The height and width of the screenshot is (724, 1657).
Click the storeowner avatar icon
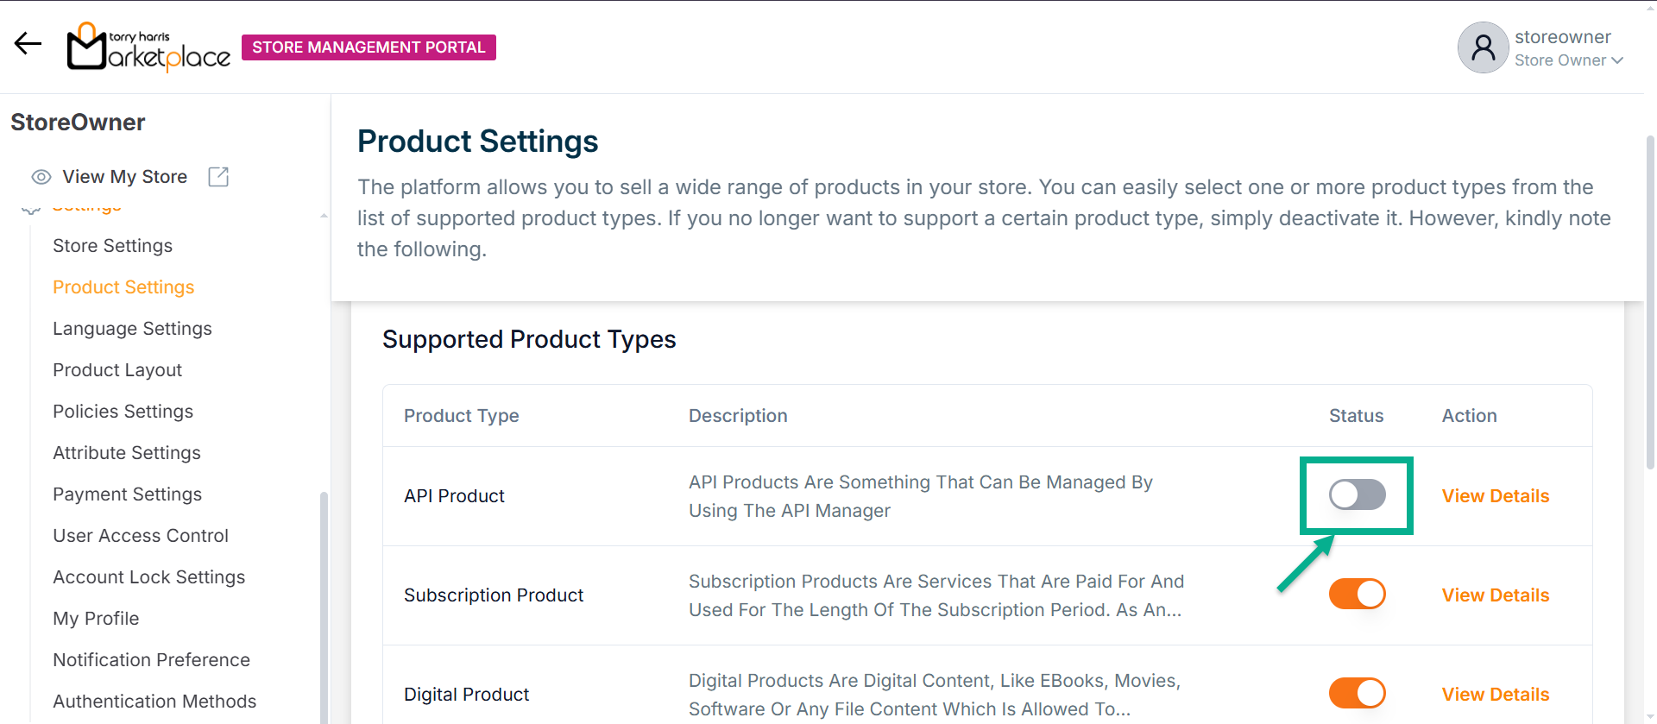[x=1483, y=47]
